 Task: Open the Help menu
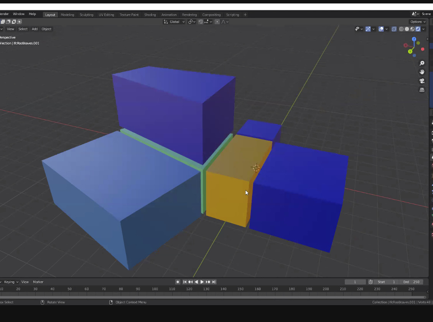pos(32,14)
